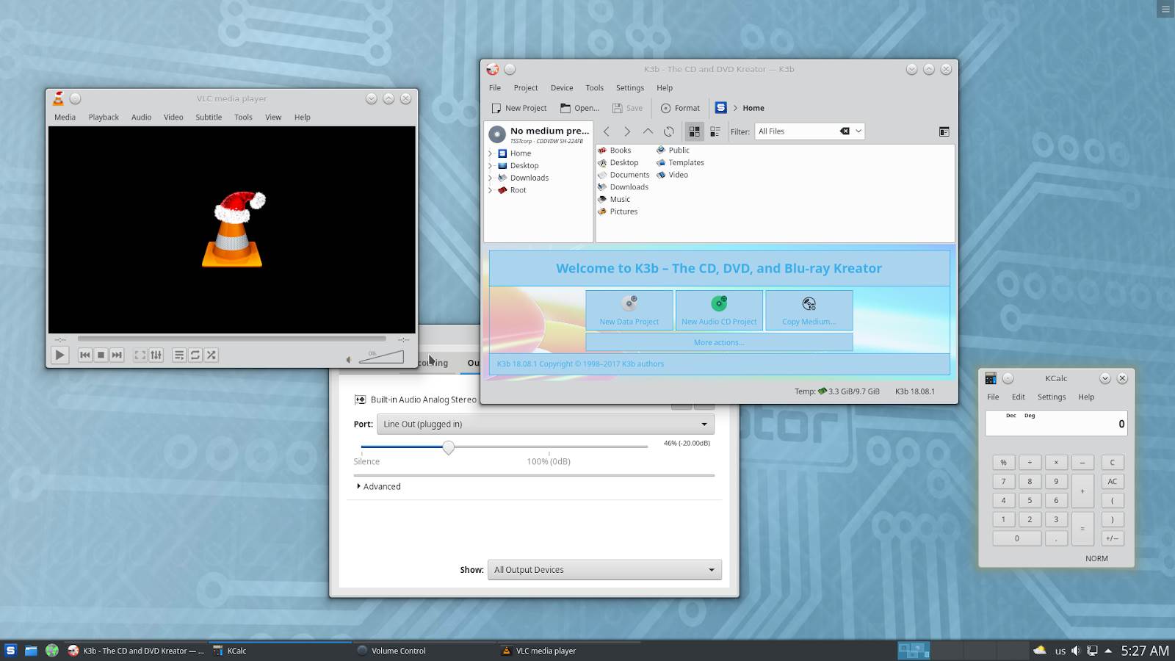Clear the K3b file filter field
Screen dimensions: 1175x661
pos(845,131)
